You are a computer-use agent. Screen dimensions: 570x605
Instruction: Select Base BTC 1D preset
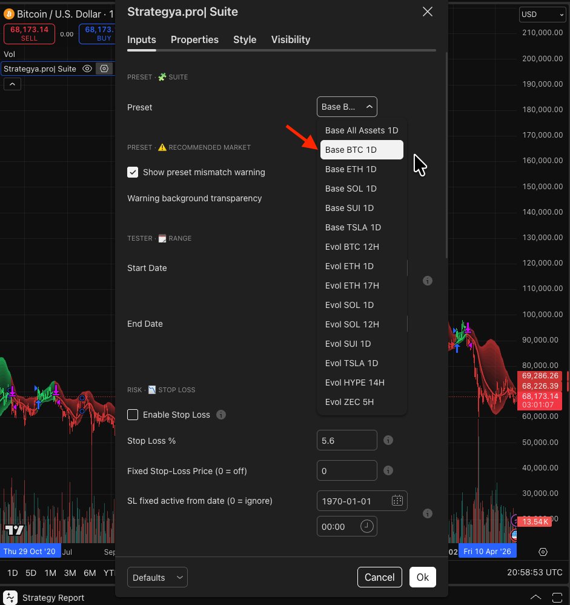click(x=362, y=150)
